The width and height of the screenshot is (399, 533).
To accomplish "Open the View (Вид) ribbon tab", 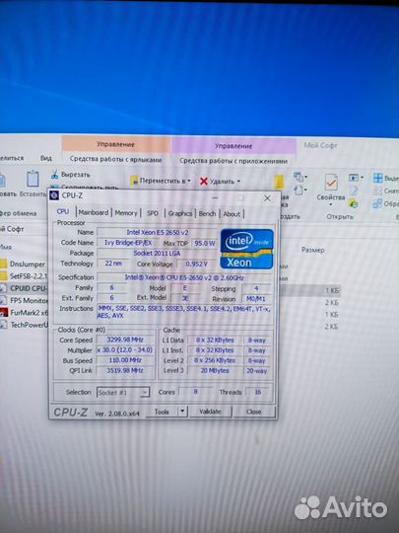I will point(45,158).
